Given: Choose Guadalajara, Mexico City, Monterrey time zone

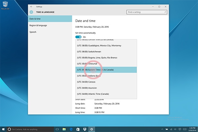Looking at the screenshot, I should (106, 46).
